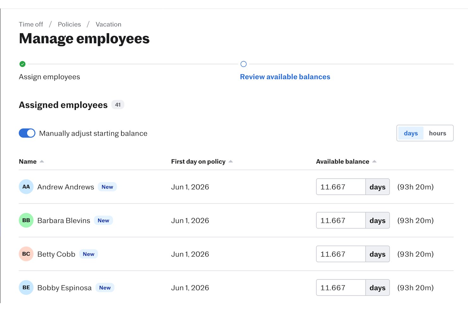Click the sort arrow beside Name
468x312 pixels.
[x=42, y=162]
